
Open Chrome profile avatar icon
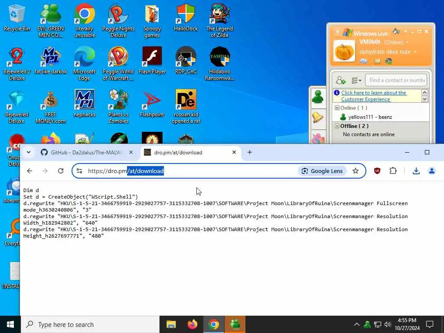point(431,171)
